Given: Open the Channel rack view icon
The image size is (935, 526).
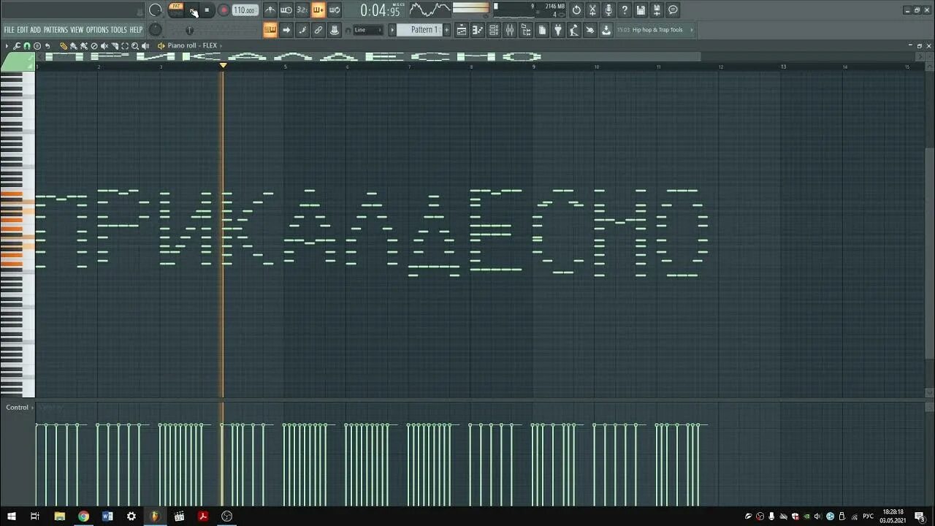Looking at the screenshot, I should coord(494,30).
